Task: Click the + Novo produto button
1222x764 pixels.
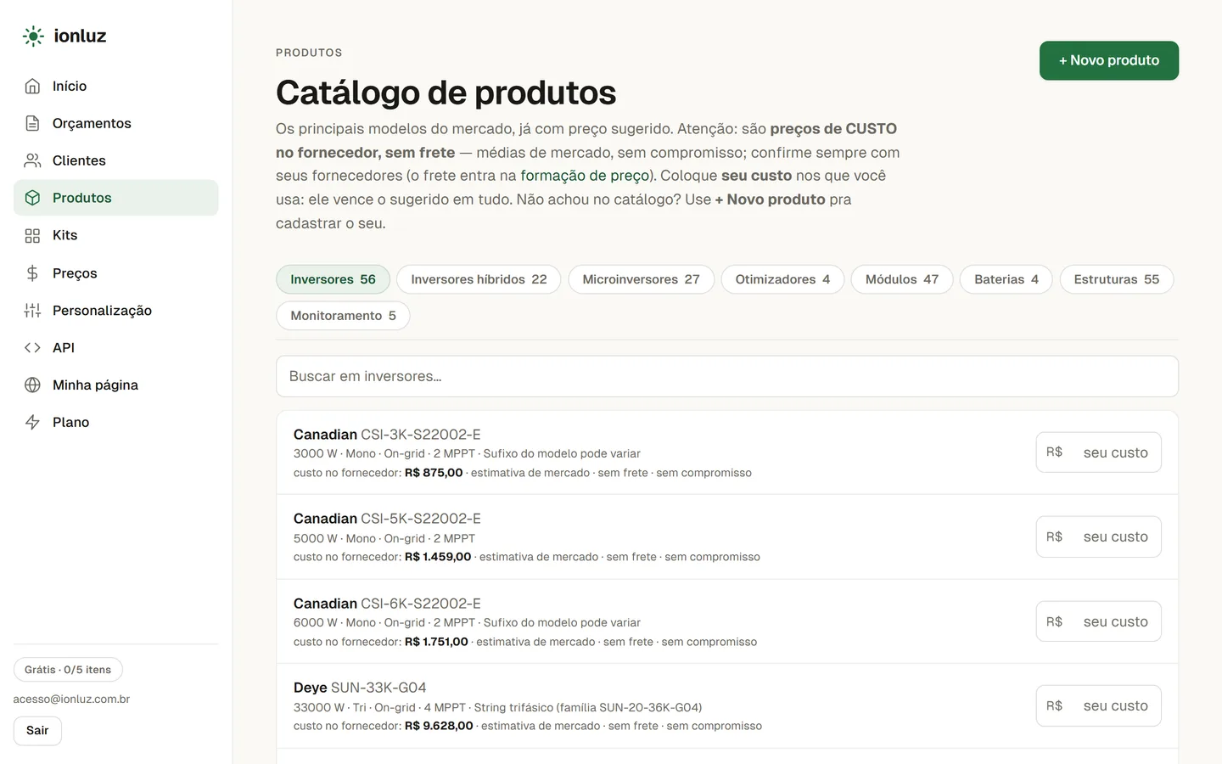Action: [x=1109, y=60]
